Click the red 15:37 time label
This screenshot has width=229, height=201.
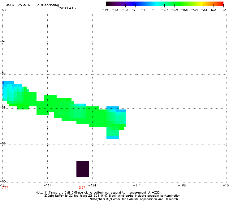[81, 188]
